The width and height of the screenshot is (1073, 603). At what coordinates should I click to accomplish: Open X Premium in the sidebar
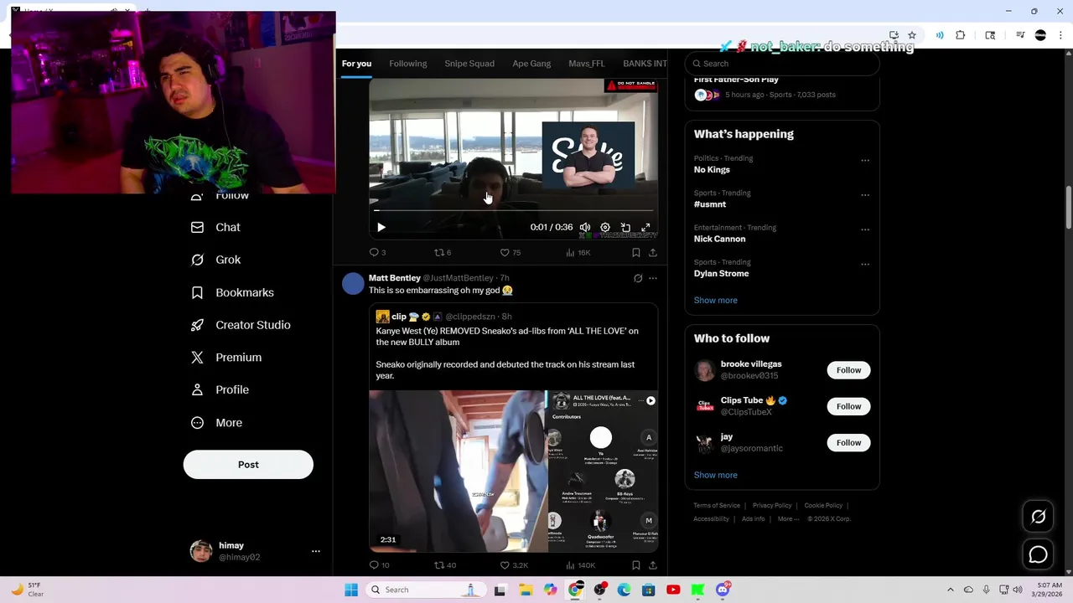(226, 358)
